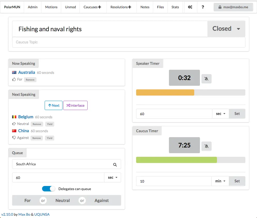Expand the sec unit dropdown in Speaker Timer
This screenshot has width=257, height=218.
point(221,114)
